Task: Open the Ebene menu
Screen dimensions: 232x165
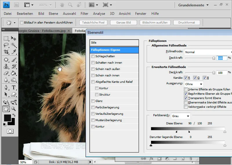Action: click(53, 14)
